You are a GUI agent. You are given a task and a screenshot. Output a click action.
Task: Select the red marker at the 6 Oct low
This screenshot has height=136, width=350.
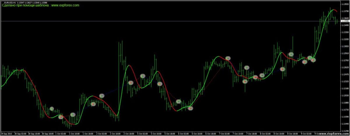(190, 108)
